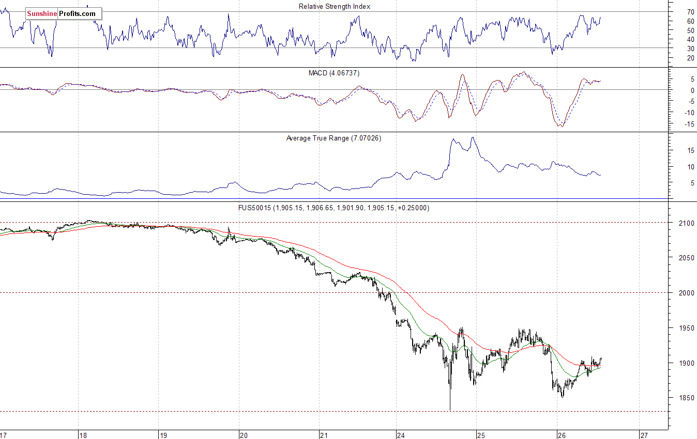The image size is (697, 439).
Task: Click date 27 on the time axis
Action: coord(644,435)
